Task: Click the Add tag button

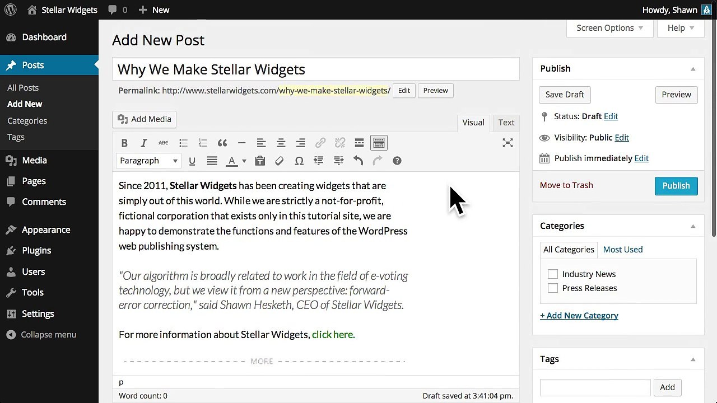Action: point(667,387)
